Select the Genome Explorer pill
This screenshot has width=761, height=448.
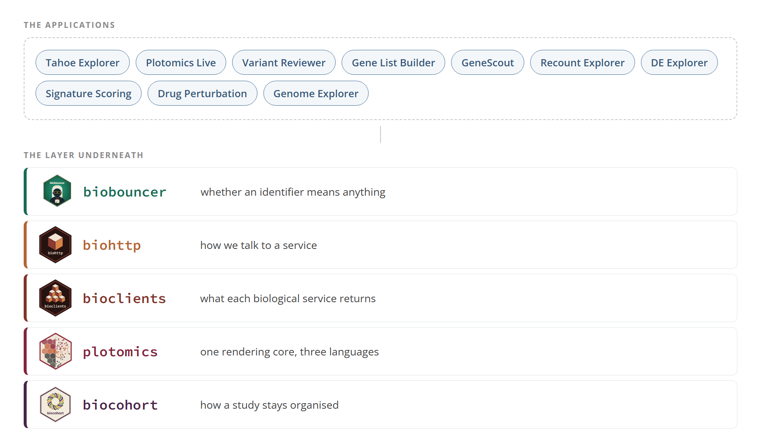coord(316,93)
